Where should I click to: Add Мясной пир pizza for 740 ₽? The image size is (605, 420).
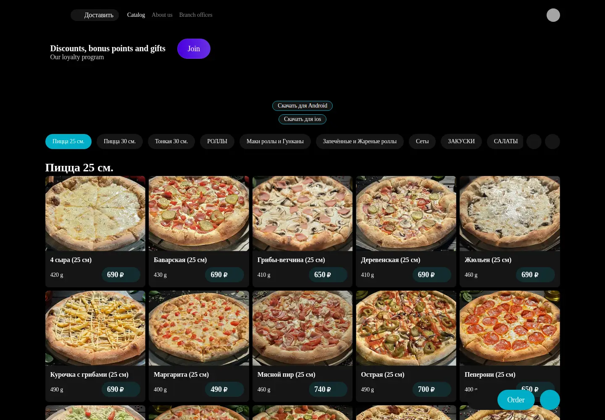328,389
